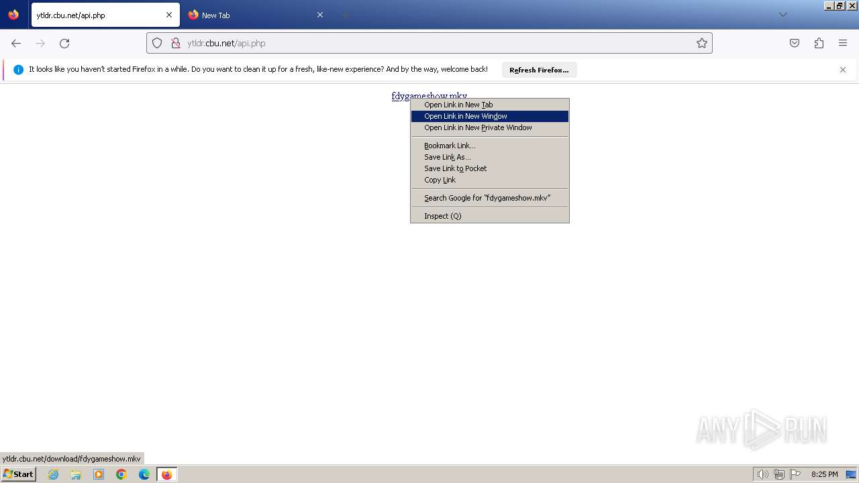Go back to the previous page
859x483 pixels.
click(16, 43)
